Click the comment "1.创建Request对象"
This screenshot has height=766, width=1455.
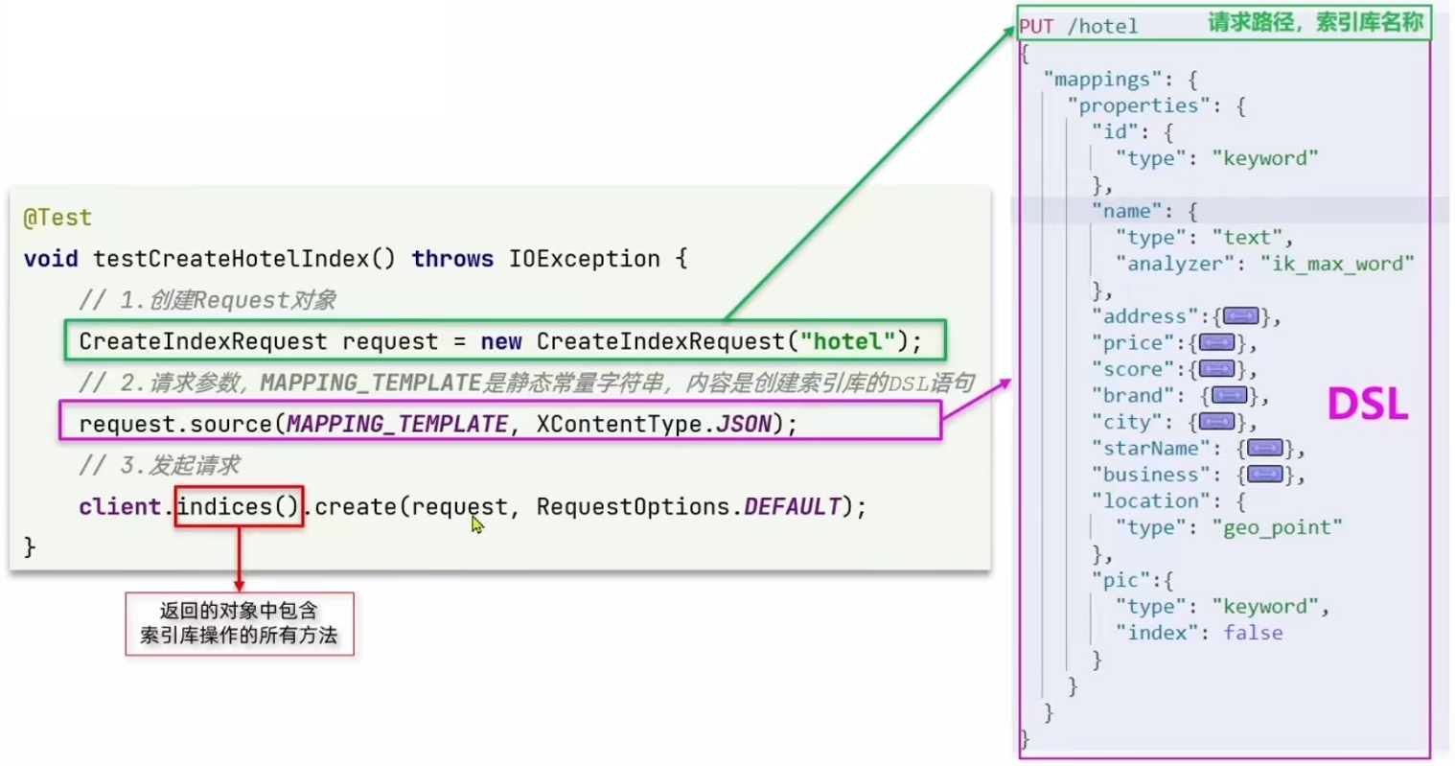tap(207, 300)
